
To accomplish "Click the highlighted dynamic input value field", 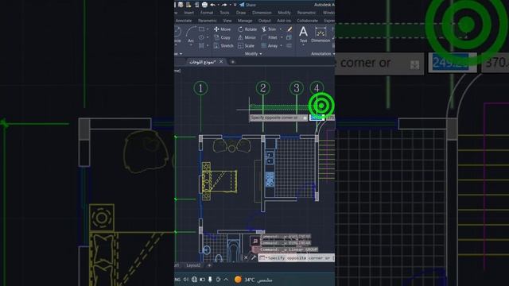I will tap(317, 118).
